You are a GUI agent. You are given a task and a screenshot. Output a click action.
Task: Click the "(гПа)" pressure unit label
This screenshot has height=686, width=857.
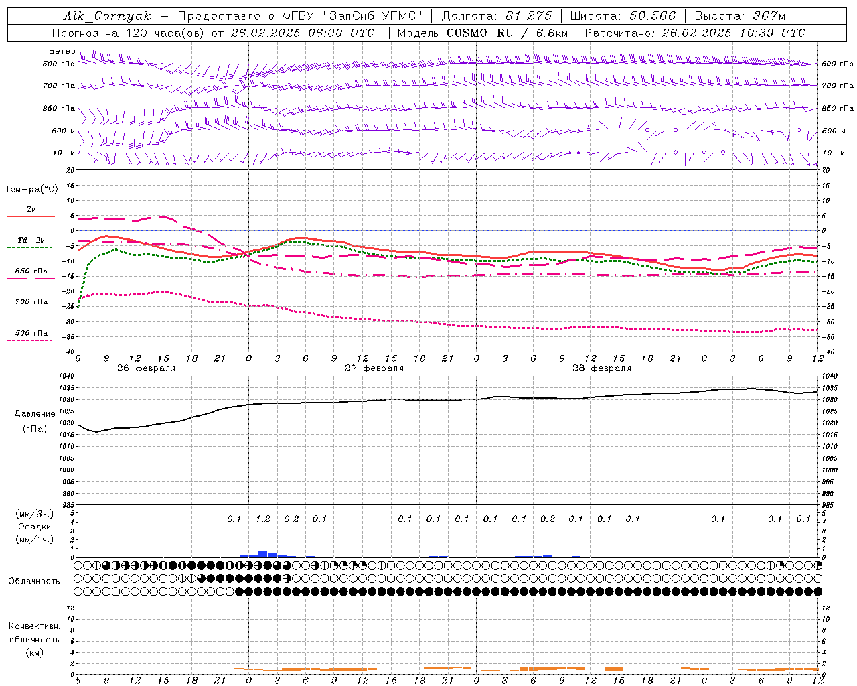click(35, 429)
